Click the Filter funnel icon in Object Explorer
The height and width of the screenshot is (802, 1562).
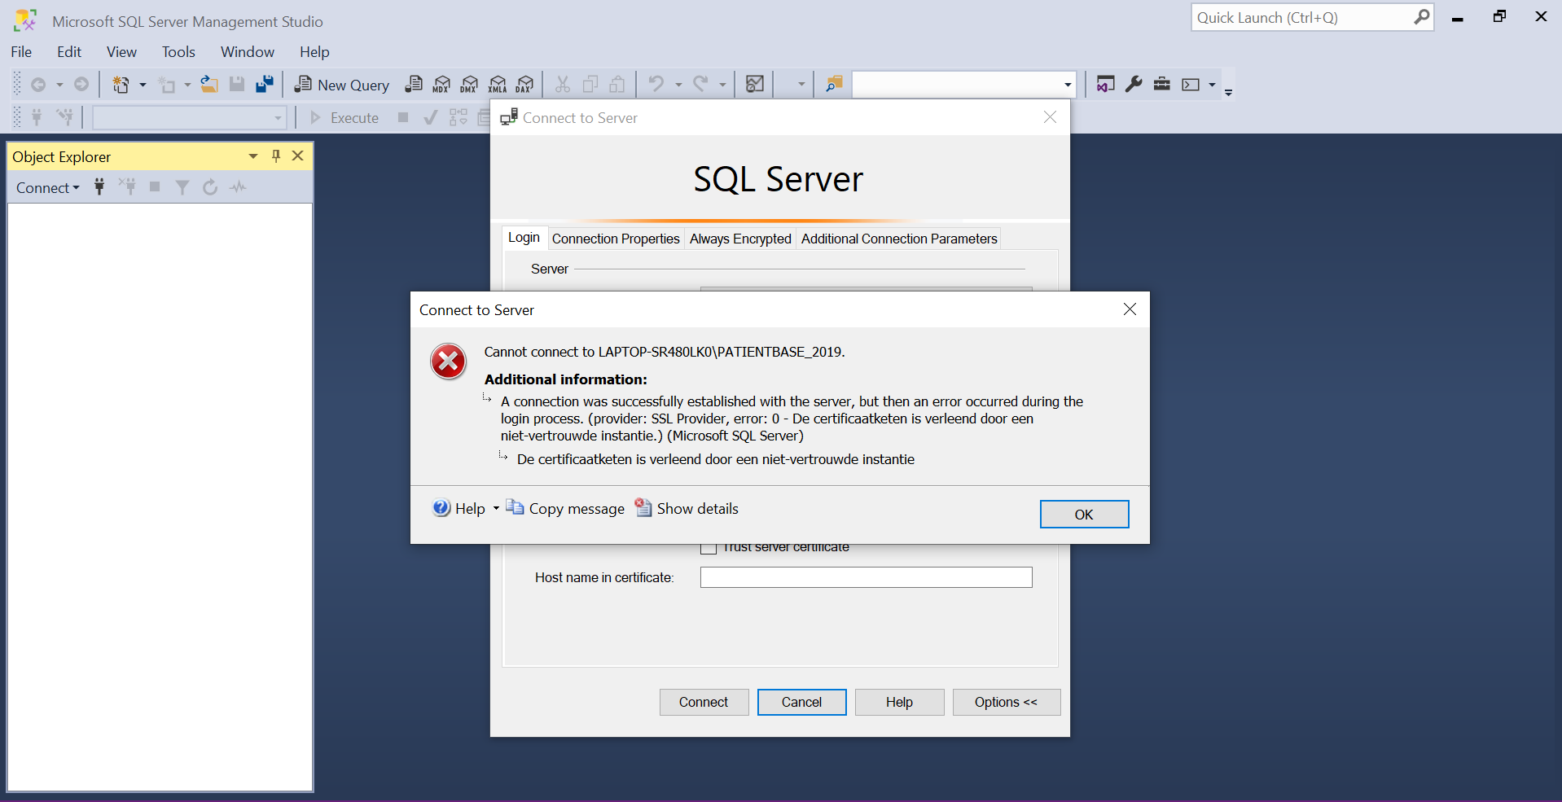coord(182,187)
